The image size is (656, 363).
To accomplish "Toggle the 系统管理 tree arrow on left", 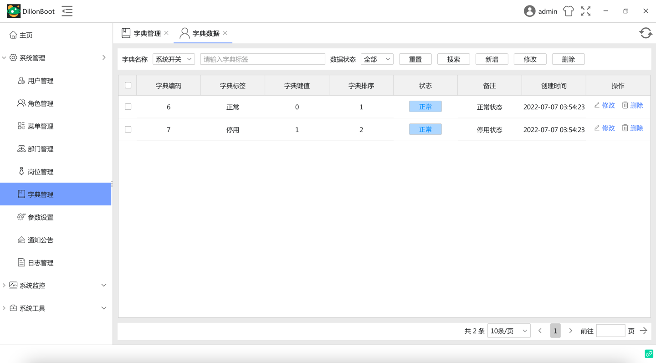I will click(4, 58).
